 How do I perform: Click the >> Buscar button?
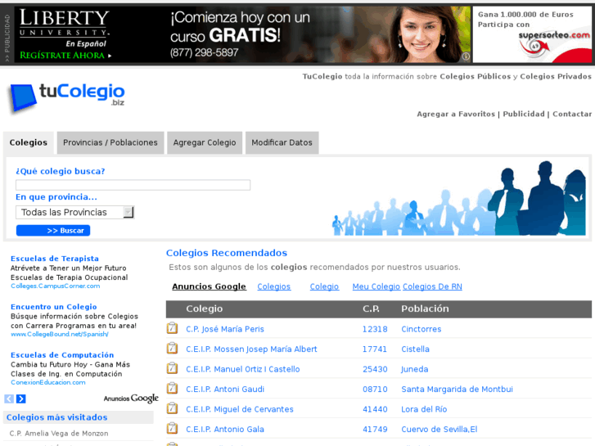(53, 231)
